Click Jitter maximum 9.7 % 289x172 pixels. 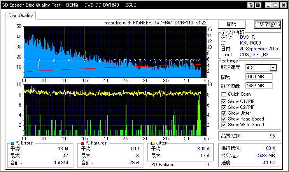click(x=205, y=156)
